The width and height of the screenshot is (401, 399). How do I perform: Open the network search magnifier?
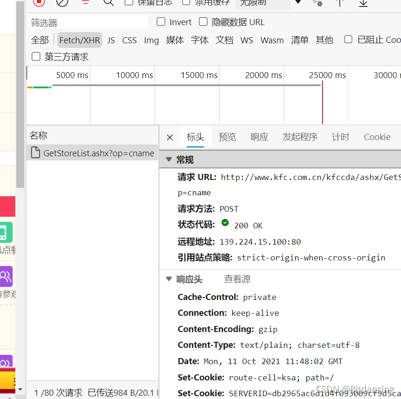[109, 2]
